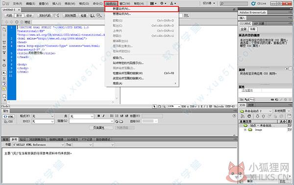Choose 管理站点(M)... from Site menu

tap(142, 14)
